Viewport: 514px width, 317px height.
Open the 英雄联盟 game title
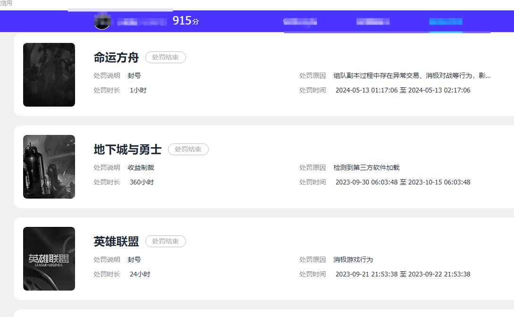click(116, 241)
